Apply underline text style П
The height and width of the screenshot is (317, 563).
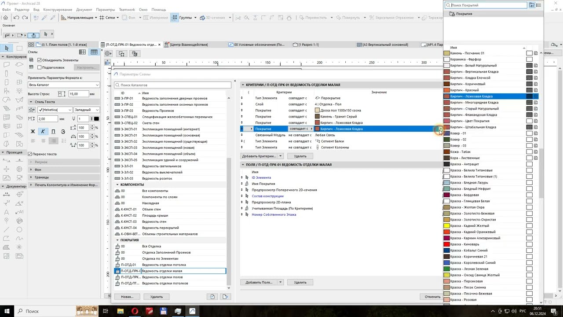tap(53, 131)
